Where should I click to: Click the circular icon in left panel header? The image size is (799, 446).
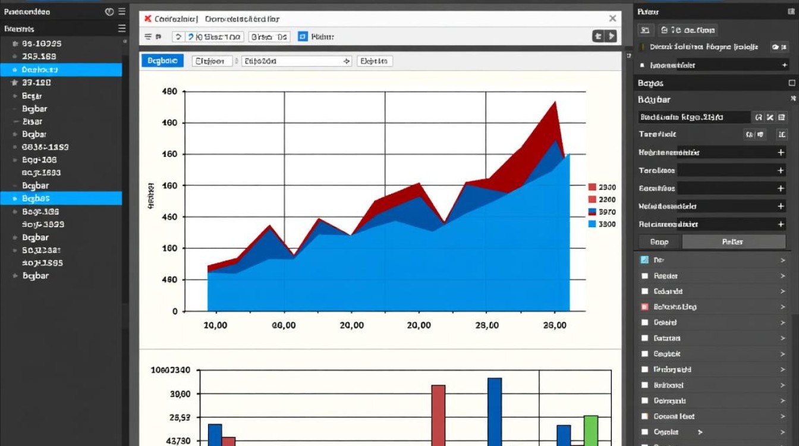pyautogui.click(x=109, y=12)
